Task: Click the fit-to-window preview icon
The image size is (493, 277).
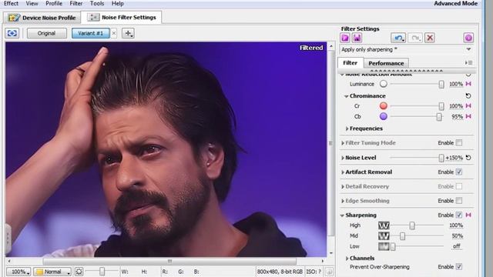Action: point(12,33)
